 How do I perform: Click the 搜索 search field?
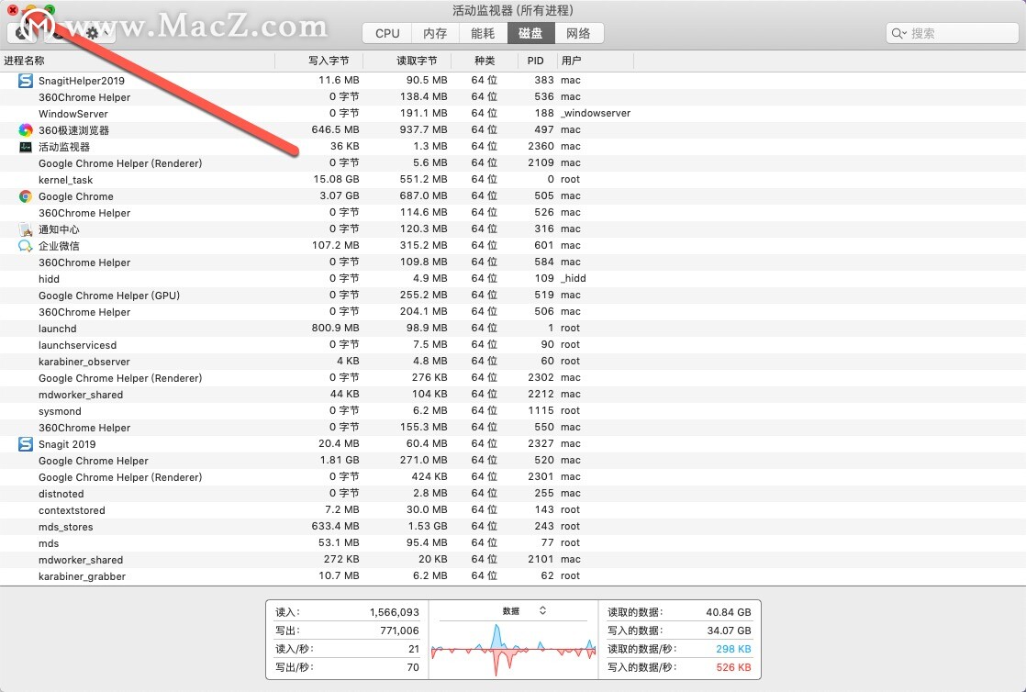coord(953,33)
